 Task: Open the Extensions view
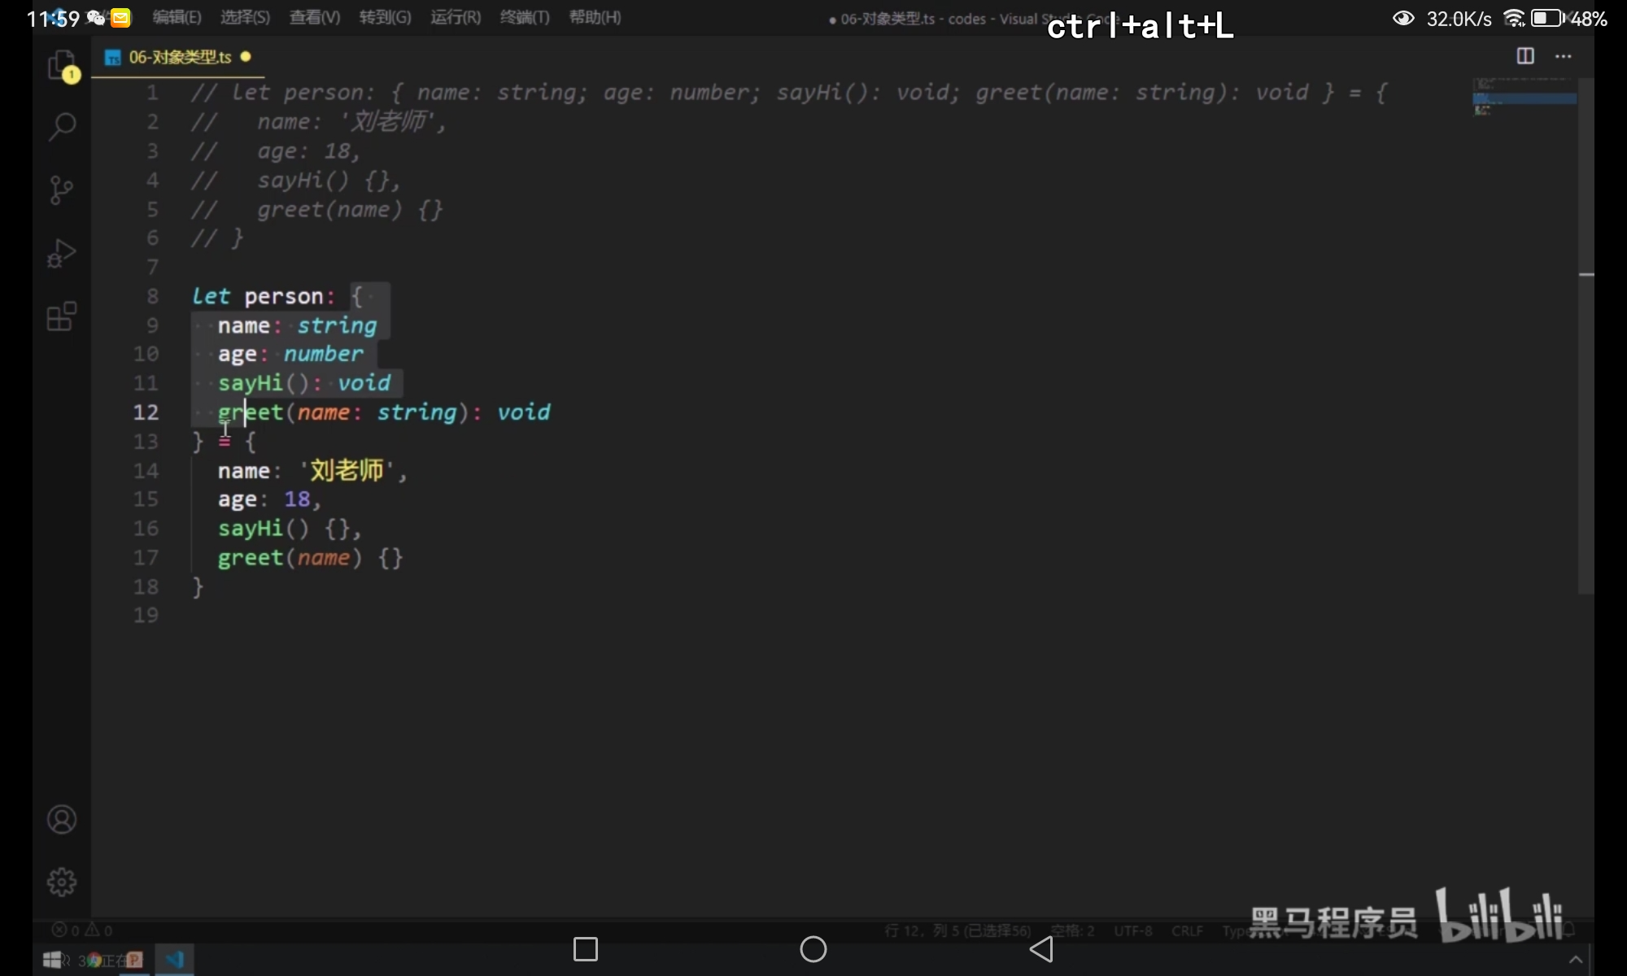(62, 316)
